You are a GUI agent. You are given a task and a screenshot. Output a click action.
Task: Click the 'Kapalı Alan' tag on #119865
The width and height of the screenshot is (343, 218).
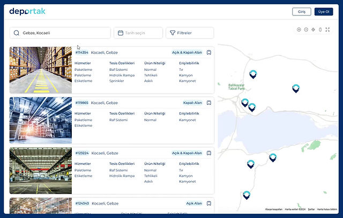pos(192,103)
